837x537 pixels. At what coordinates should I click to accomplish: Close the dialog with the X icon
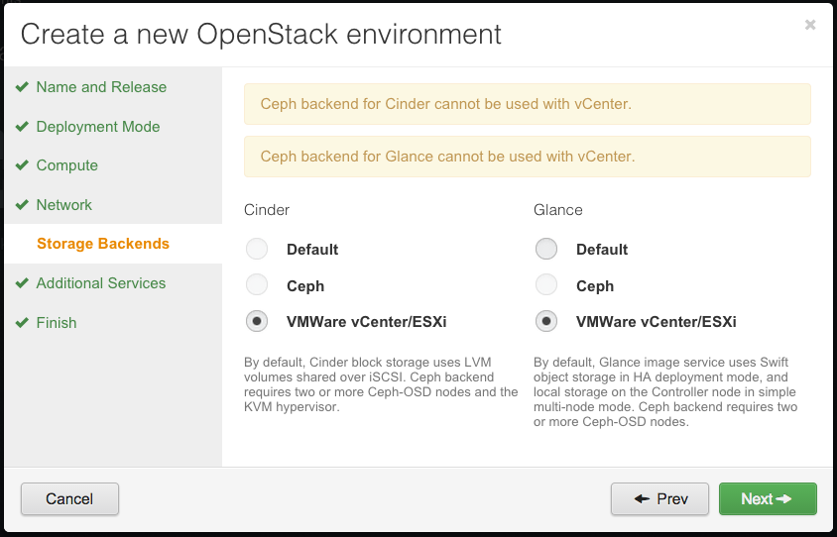[x=810, y=25]
